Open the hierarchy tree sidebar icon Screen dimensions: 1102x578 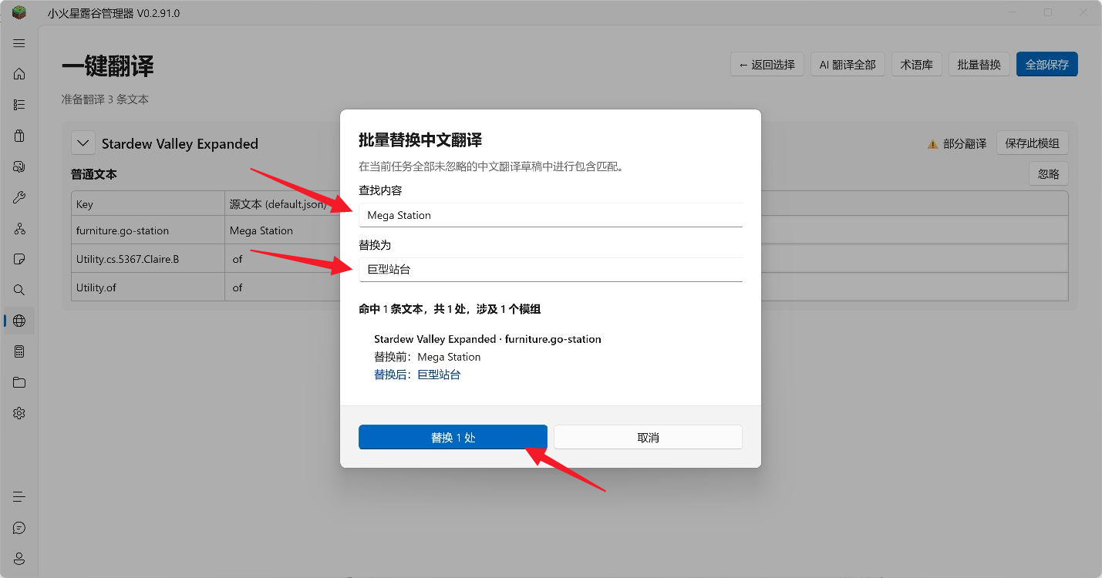19,228
